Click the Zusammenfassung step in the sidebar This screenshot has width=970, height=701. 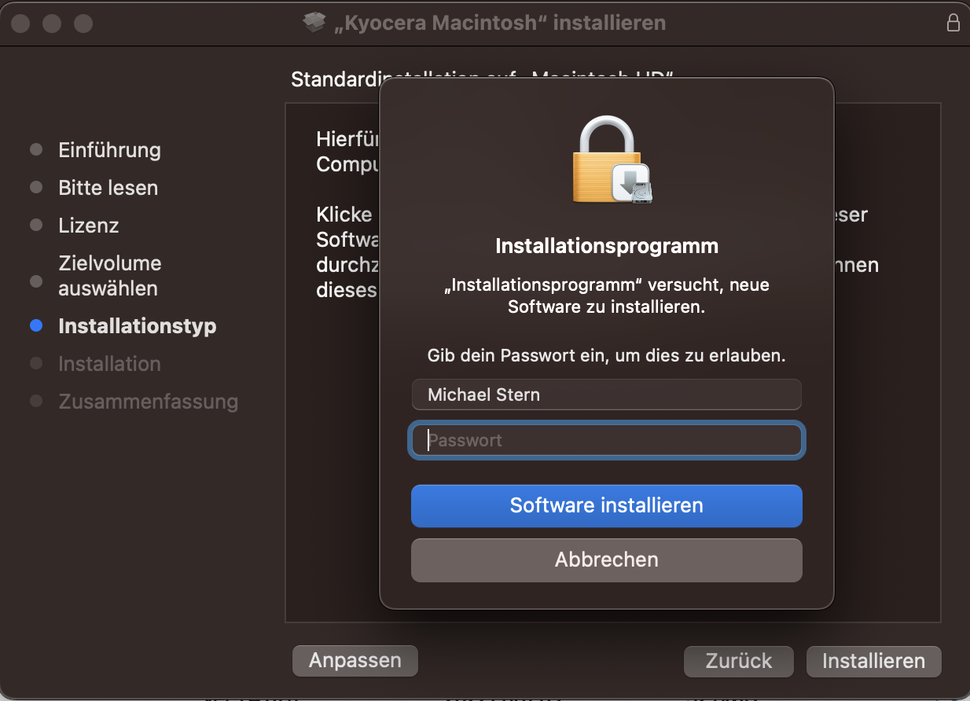click(148, 402)
